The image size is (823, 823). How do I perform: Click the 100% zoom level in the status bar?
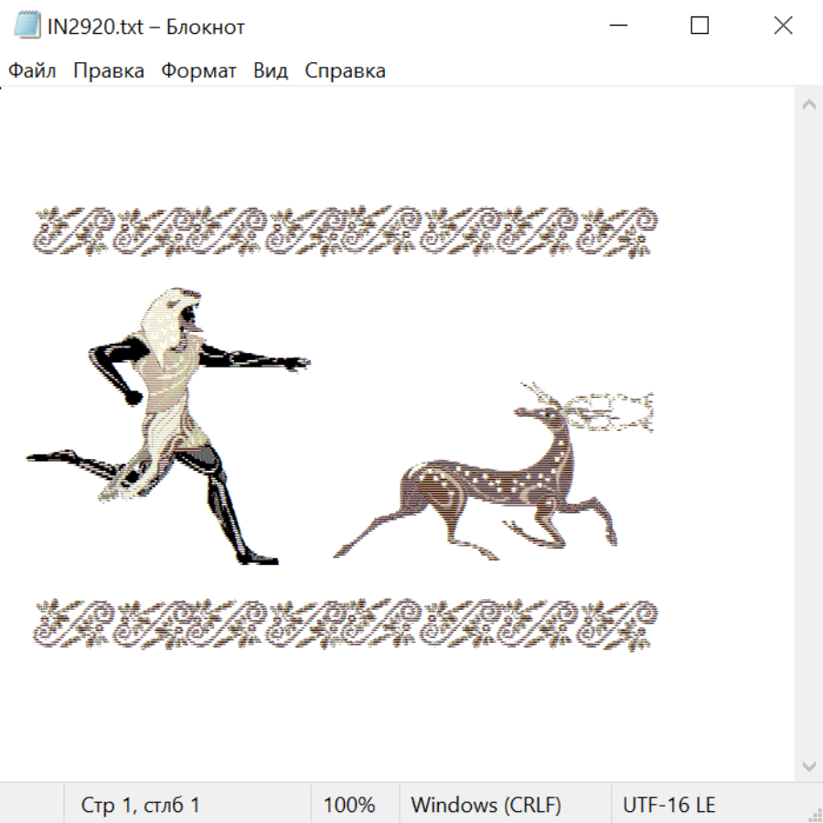point(349,805)
